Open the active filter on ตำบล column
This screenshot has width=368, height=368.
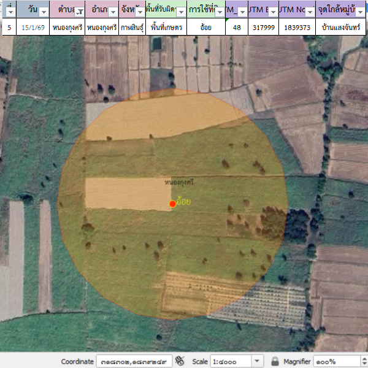click(79, 12)
